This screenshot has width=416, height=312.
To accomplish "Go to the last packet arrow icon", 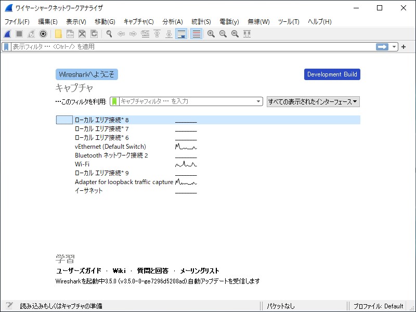I will pyautogui.click(x=168, y=34).
